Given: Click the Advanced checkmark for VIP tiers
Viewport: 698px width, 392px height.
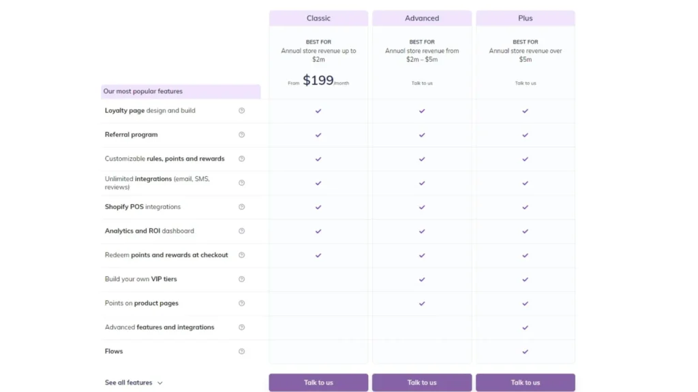Looking at the screenshot, I should tap(421, 279).
